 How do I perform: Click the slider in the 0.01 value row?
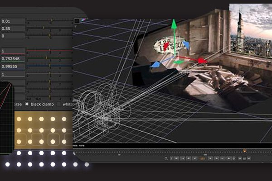[x=49, y=21]
